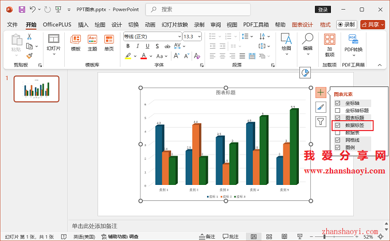390x241 pixels.
Task: Align text left
Action: click(212, 56)
